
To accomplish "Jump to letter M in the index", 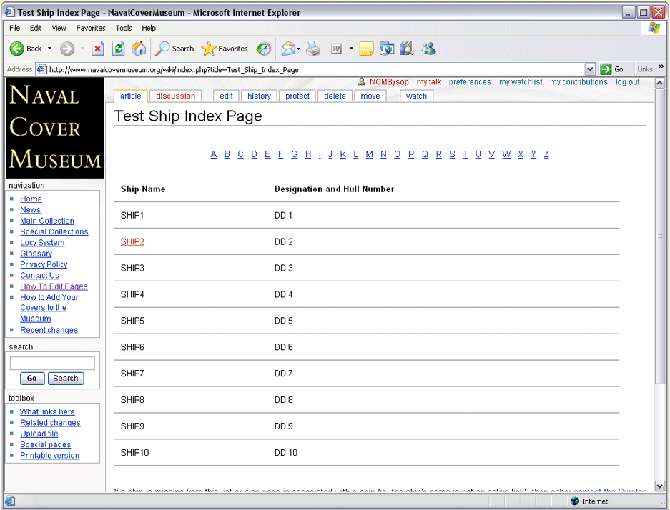I will [x=369, y=154].
